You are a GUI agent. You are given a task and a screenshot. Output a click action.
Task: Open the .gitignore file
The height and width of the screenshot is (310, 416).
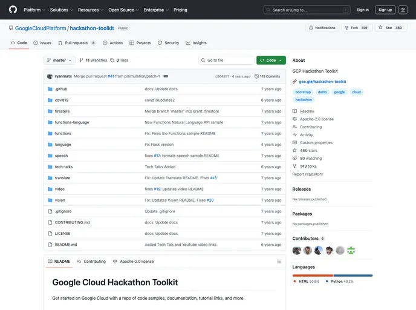tap(63, 211)
